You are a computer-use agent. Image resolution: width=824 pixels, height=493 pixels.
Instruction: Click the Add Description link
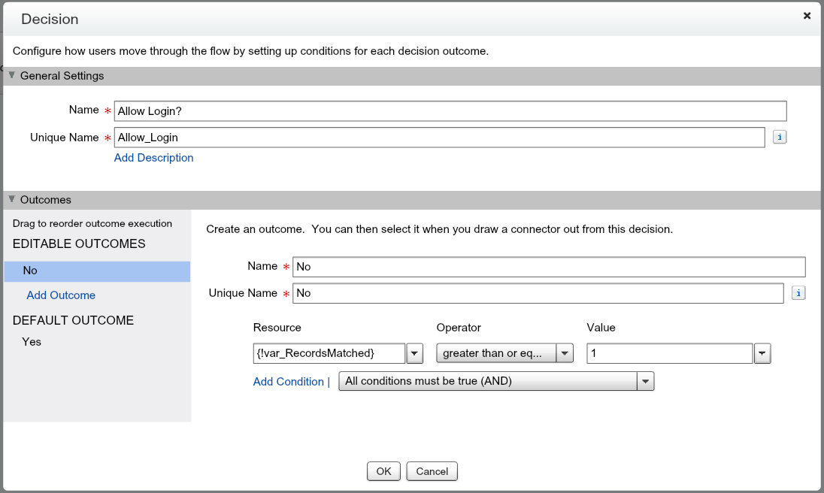pos(153,158)
